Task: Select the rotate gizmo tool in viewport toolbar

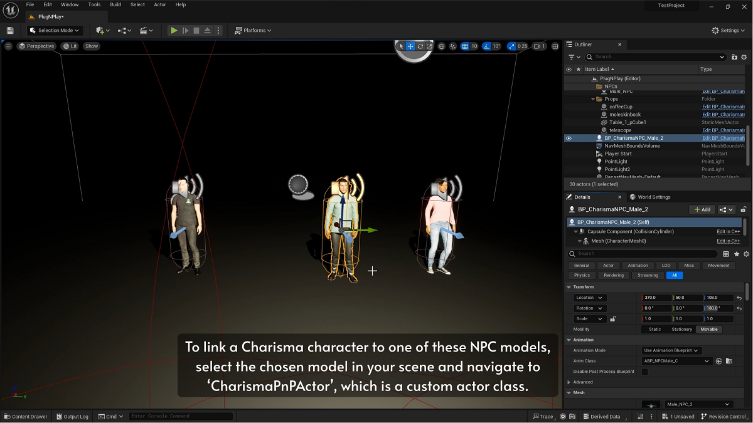Action: [x=420, y=46]
